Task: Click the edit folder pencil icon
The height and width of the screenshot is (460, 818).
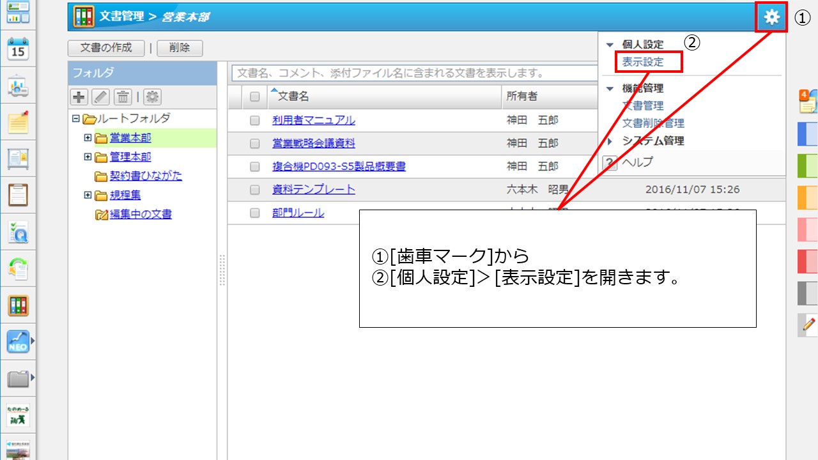Action: pos(100,97)
